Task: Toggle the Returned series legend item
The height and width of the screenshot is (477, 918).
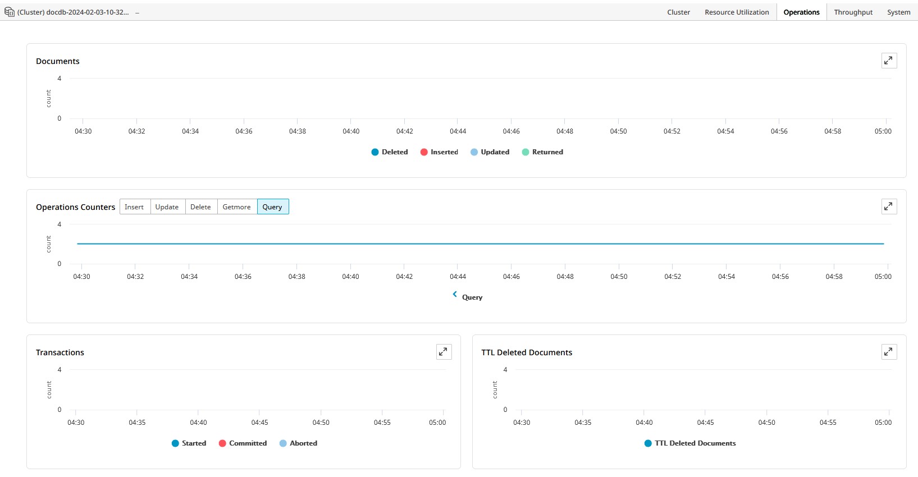Action: pyautogui.click(x=542, y=152)
